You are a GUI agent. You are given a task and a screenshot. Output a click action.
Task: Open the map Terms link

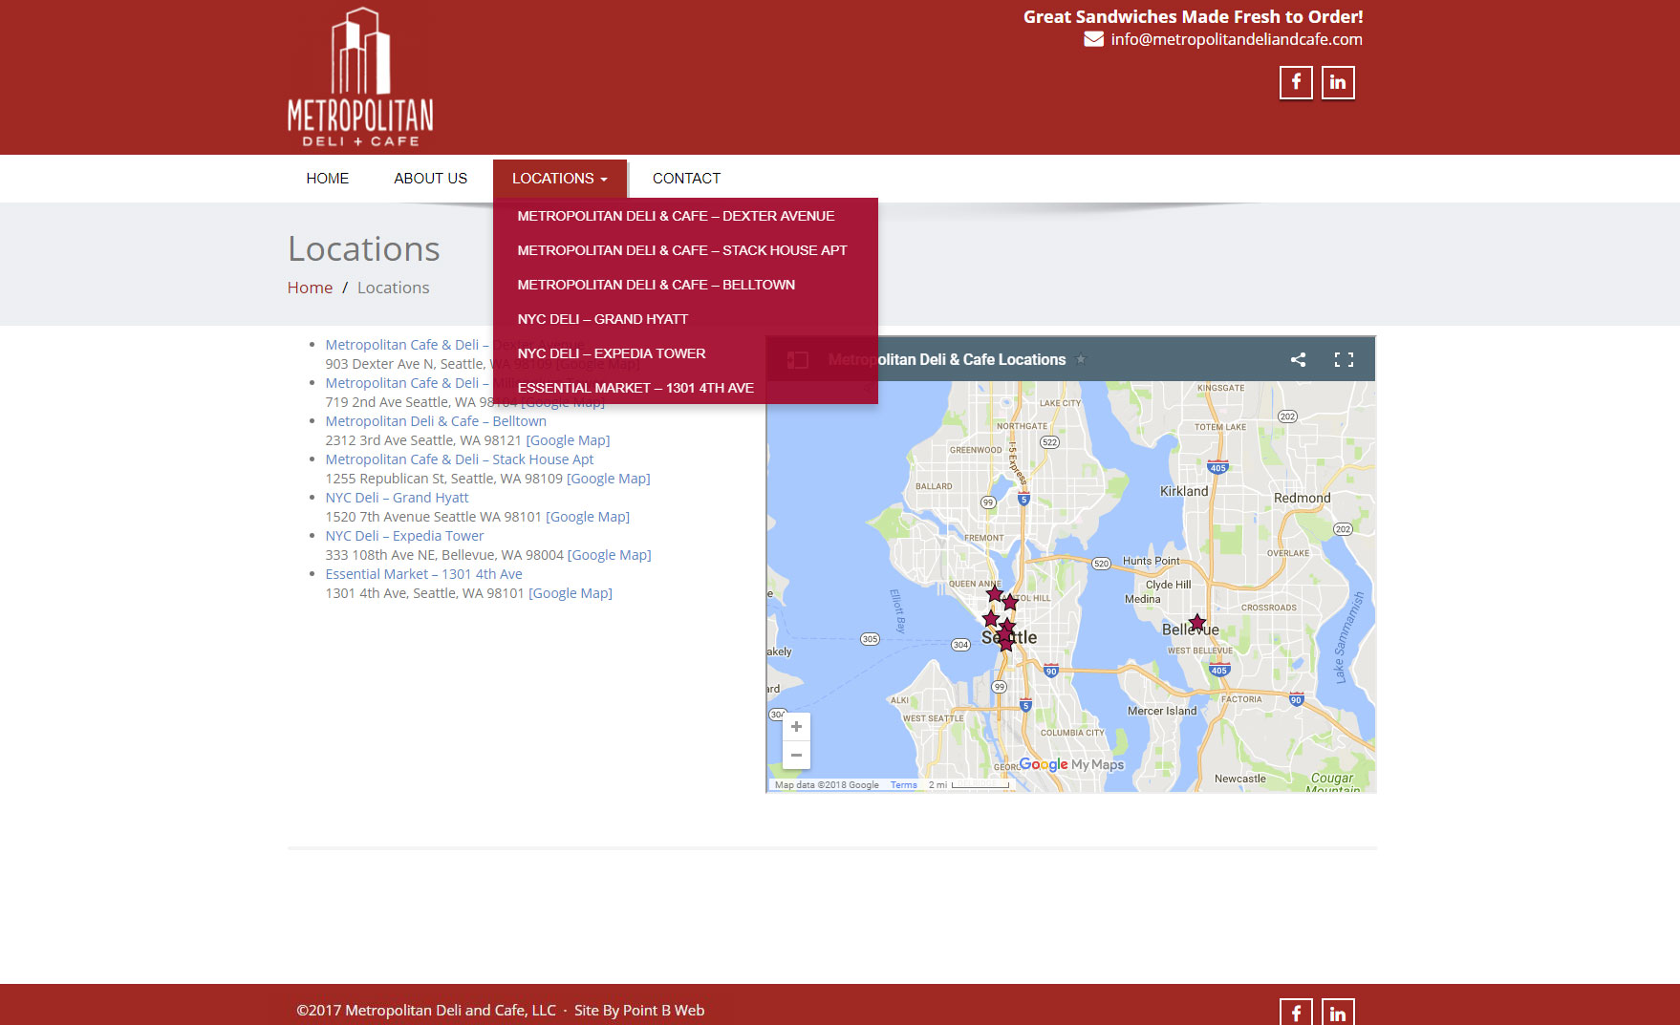click(x=903, y=785)
